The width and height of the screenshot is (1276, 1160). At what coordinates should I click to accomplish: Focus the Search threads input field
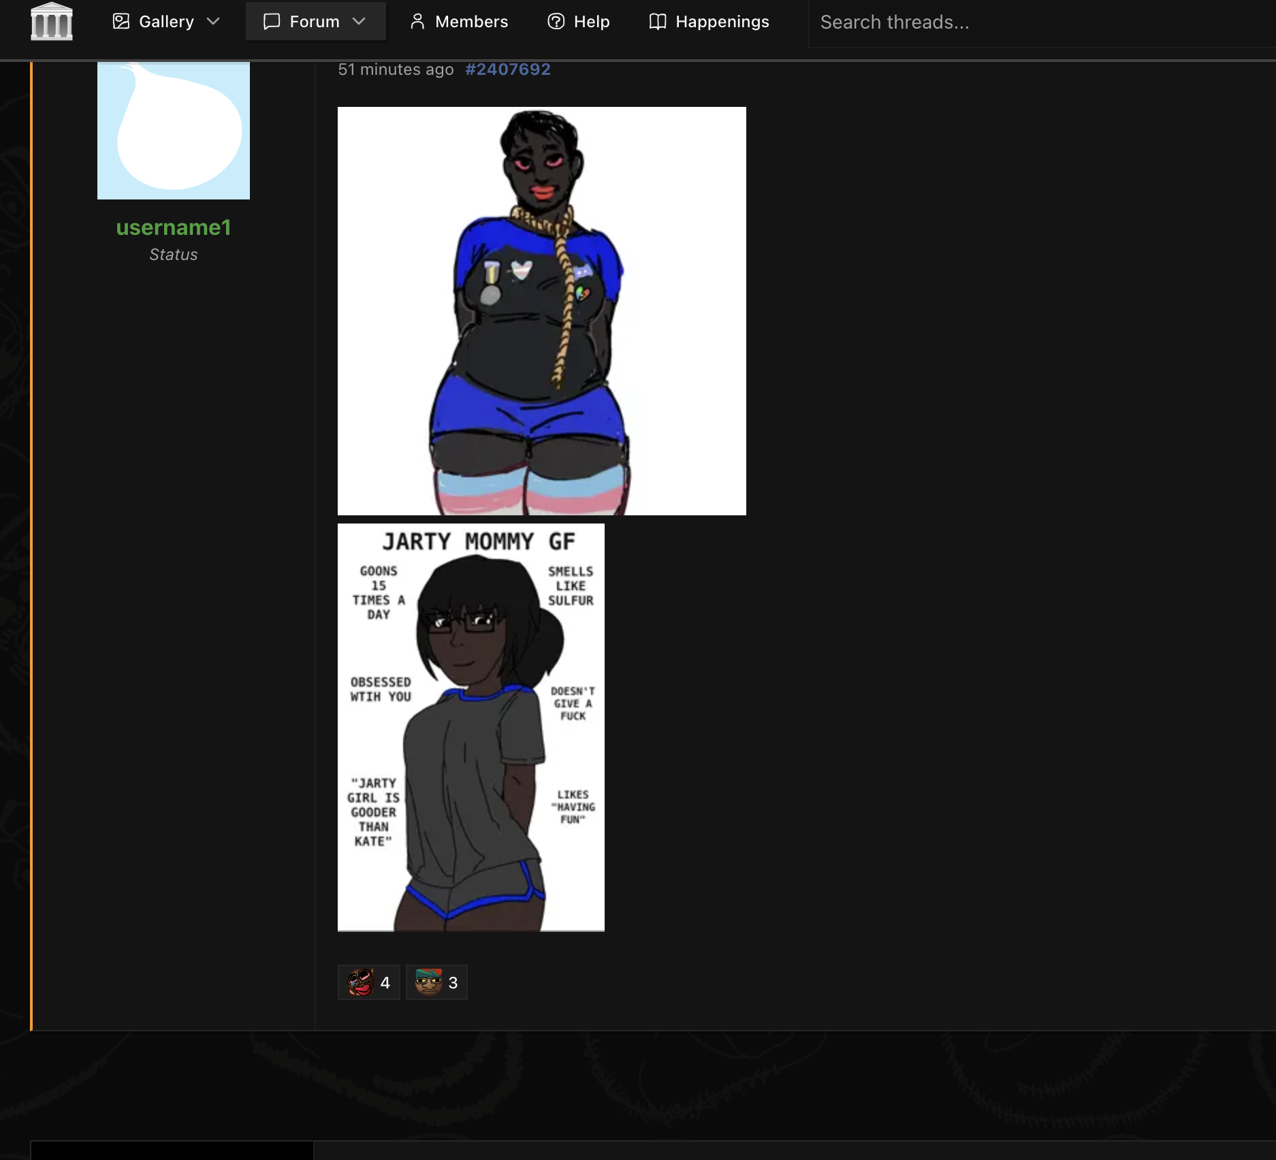(x=1042, y=22)
